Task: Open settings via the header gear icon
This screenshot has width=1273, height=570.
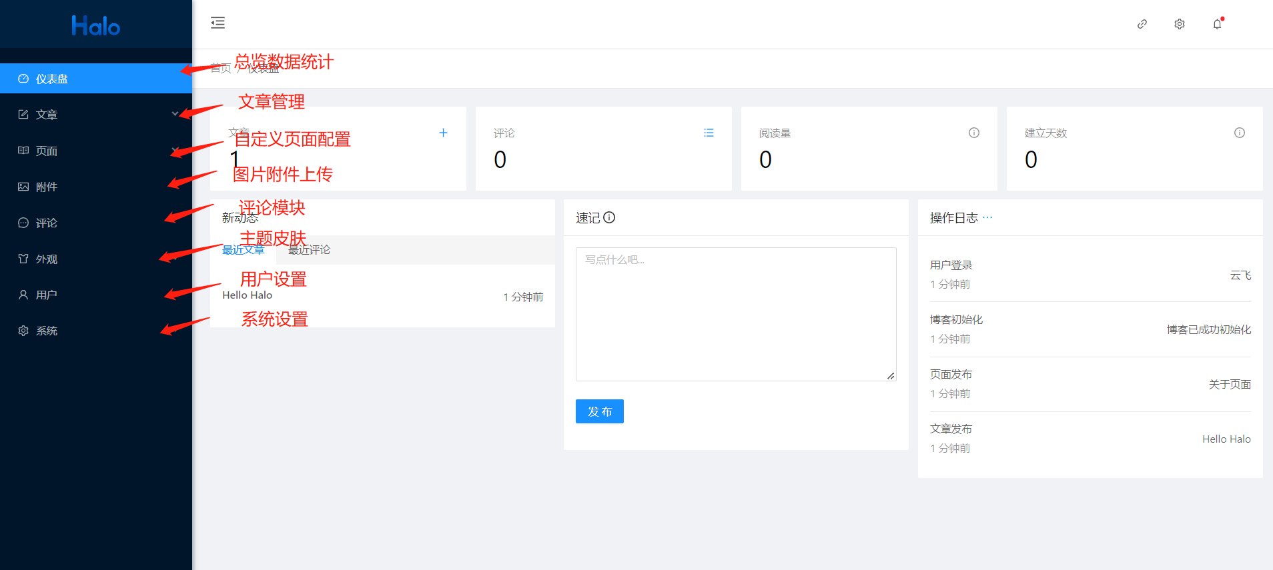Action: [1180, 24]
